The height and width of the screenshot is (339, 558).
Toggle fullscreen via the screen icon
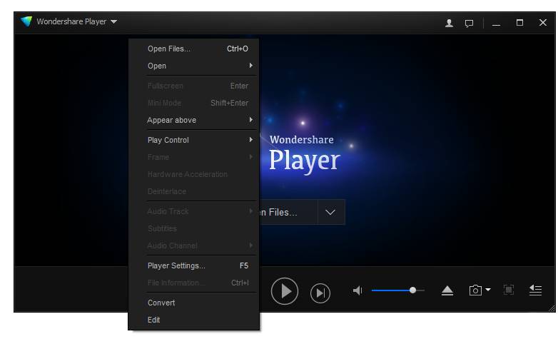[509, 290]
